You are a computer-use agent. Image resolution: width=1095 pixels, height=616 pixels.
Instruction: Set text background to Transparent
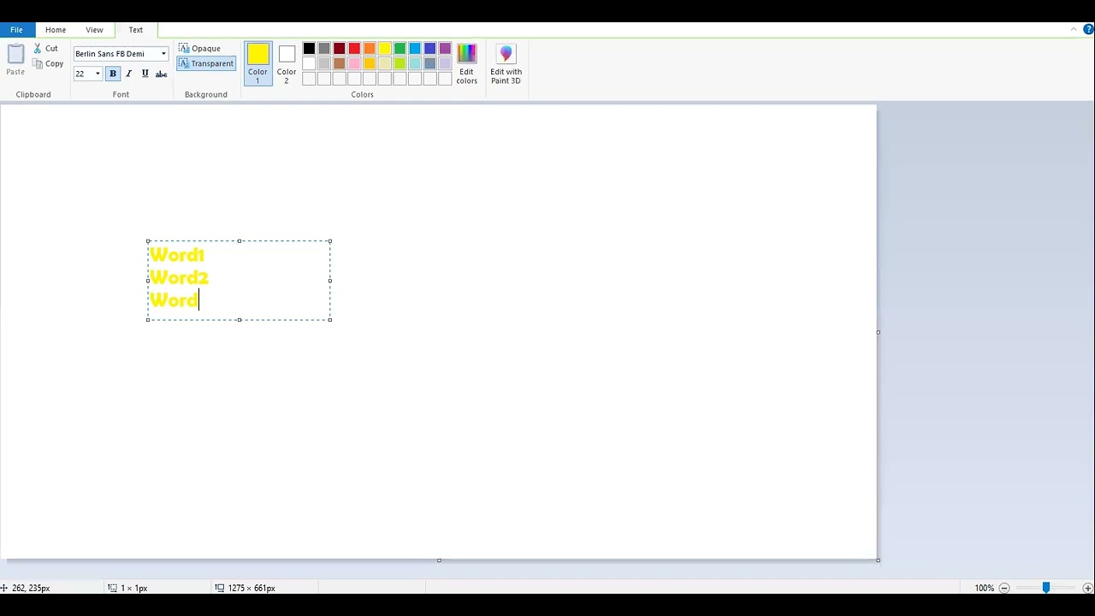point(206,64)
